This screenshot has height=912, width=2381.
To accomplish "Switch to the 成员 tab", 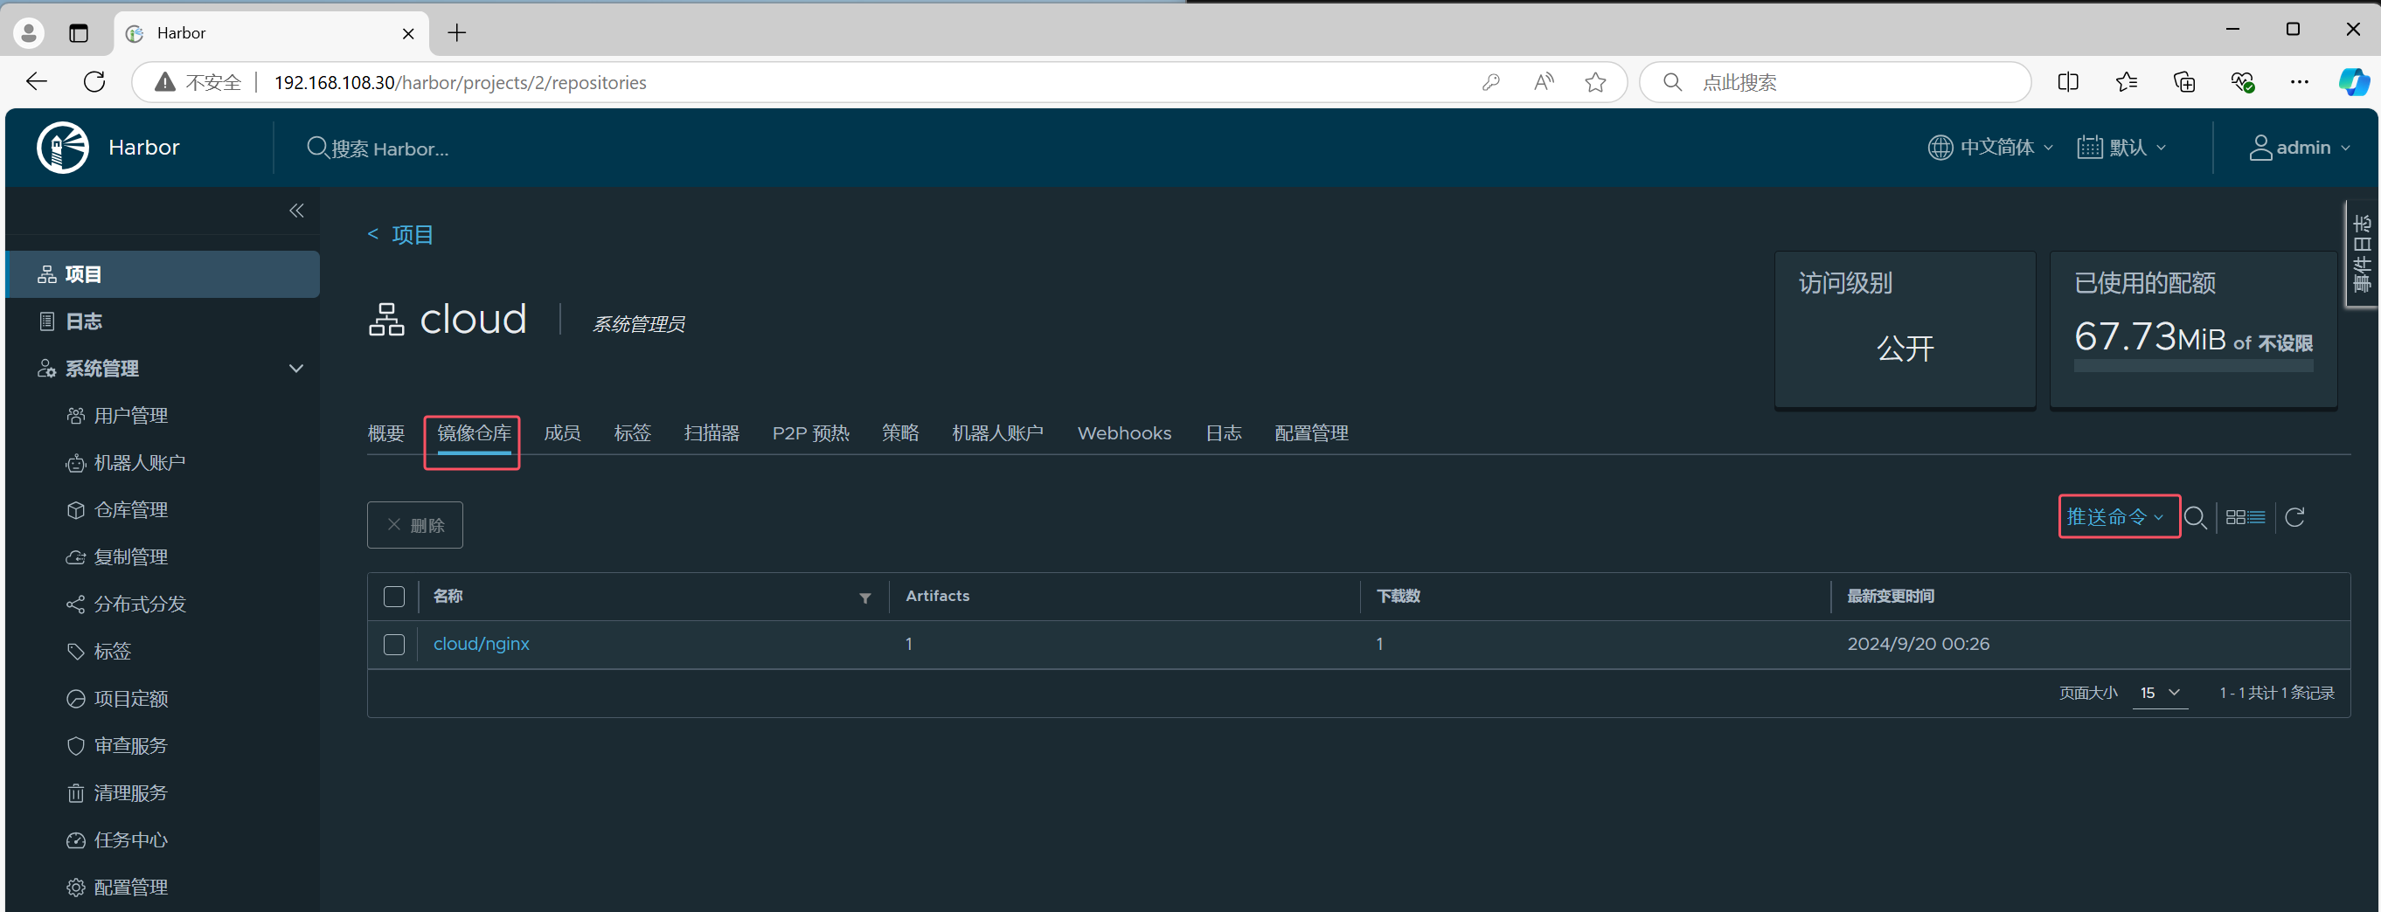I will [562, 433].
